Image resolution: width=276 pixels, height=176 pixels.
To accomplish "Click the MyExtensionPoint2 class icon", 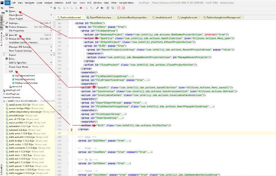I will 13,79.
